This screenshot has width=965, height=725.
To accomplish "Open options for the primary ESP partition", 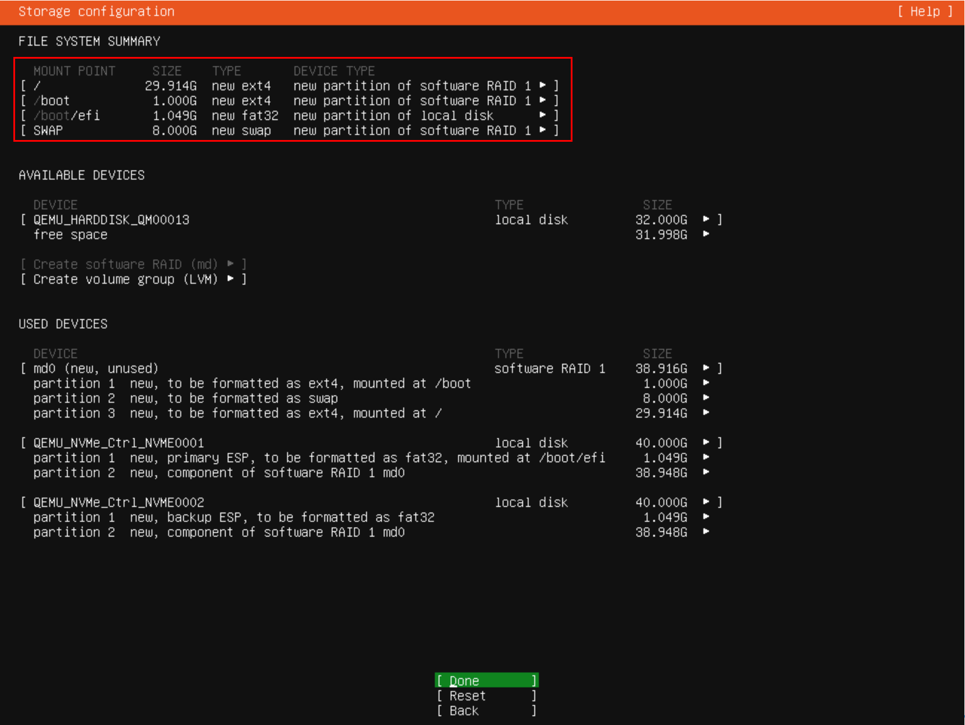I will [706, 457].
